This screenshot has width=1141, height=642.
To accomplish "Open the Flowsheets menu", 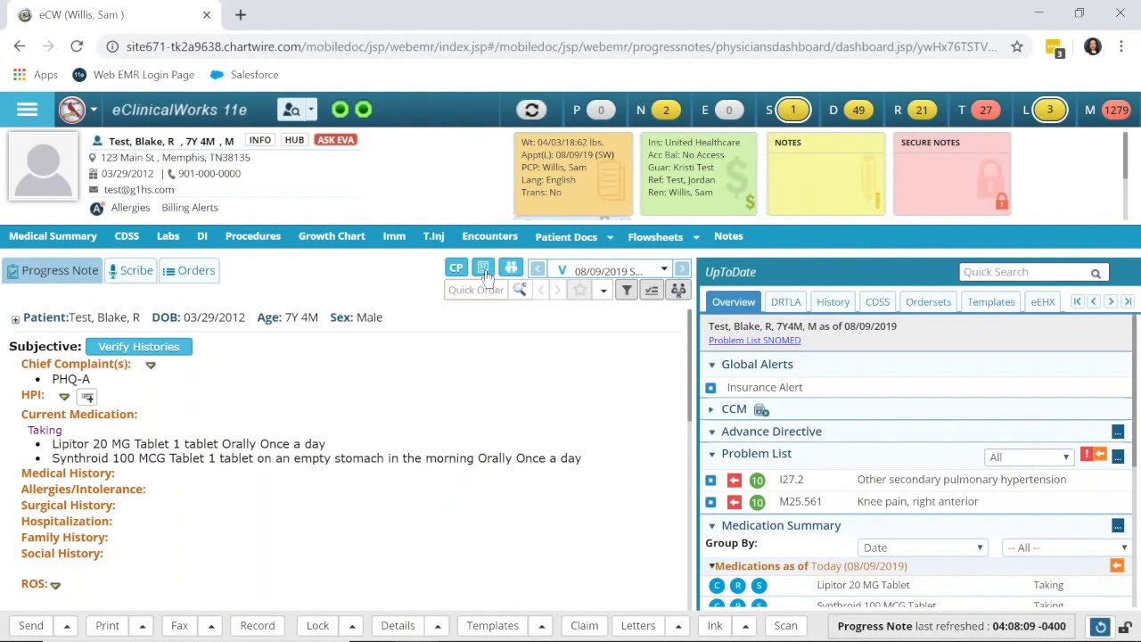I will [x=664, y=237].
